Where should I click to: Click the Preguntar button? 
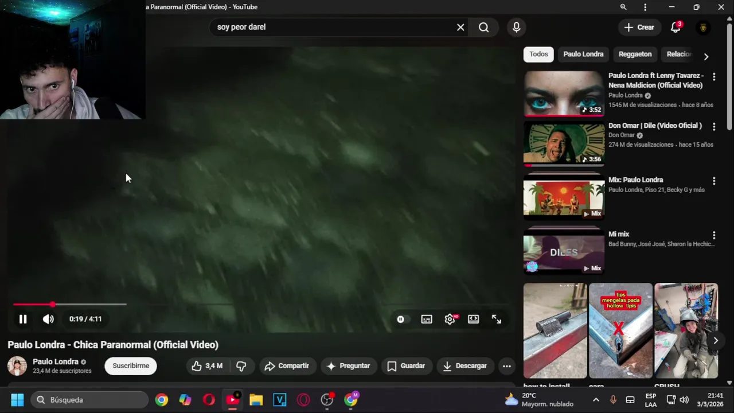click(x=348, y=366)
